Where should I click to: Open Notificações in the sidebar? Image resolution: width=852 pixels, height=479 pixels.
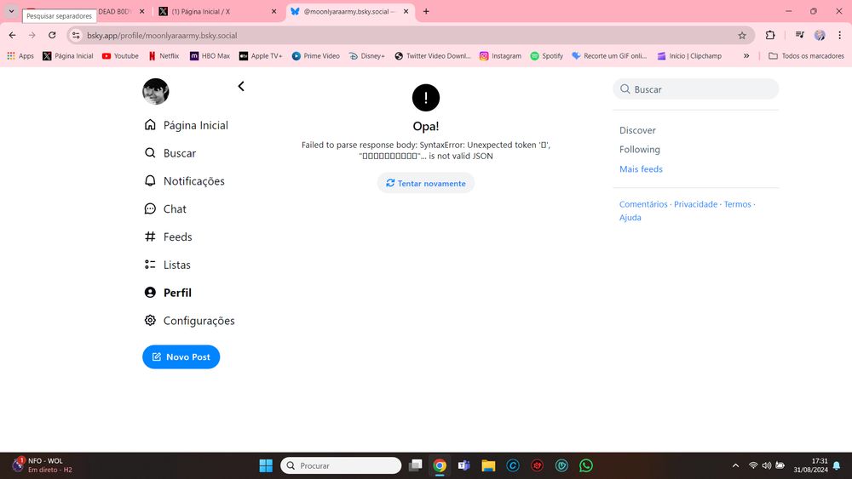pyautogui.click(x=184, y=181)
